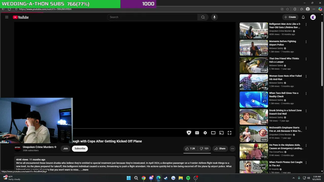Refresh the browser page
Image resolution: width=324 pixels, height=182 pixels.
coord(9,9)
